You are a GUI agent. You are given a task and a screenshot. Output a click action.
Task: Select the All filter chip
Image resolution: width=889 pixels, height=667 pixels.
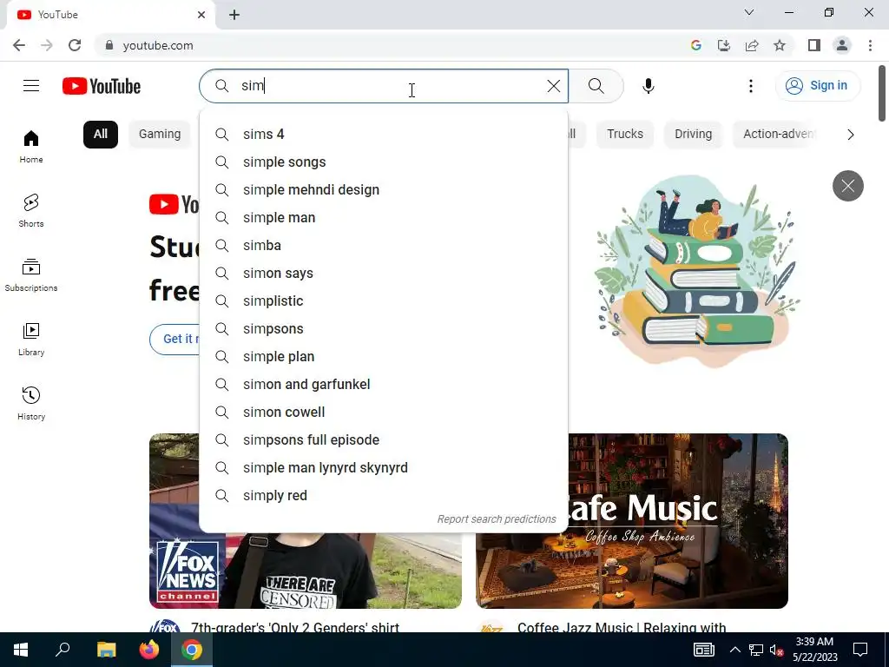tap(101, 135)
